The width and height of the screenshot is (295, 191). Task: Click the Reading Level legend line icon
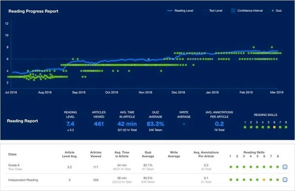point(170,11)
